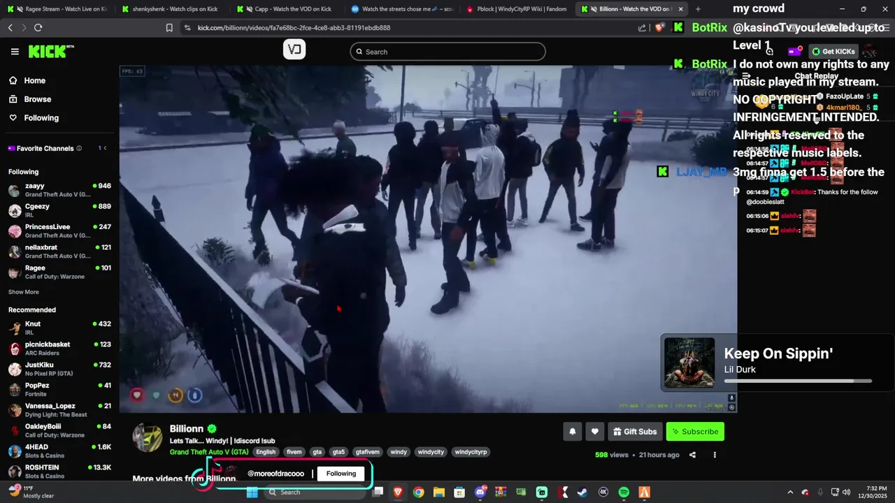Select the fivem tag

[x=294, y=452]
